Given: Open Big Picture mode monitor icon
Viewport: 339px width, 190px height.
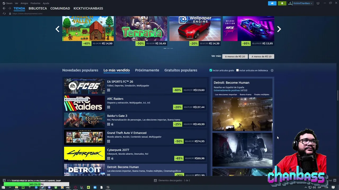Looking at the screenshot, I should (x=318, y=3).
